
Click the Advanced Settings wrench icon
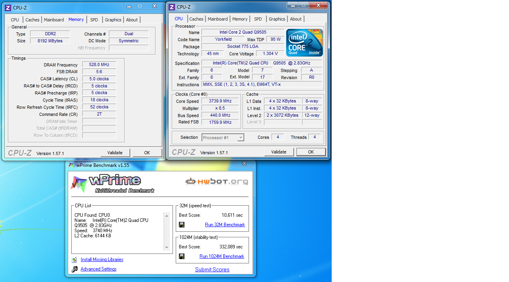pos(74,269)
